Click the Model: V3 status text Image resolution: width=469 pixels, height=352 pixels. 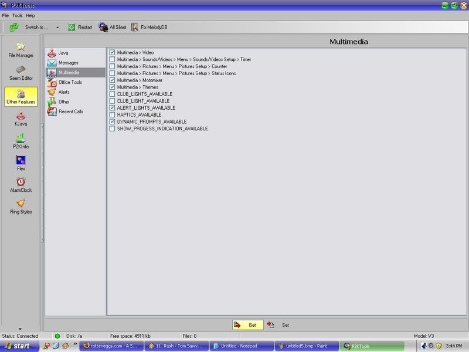[x=424, y=336]
